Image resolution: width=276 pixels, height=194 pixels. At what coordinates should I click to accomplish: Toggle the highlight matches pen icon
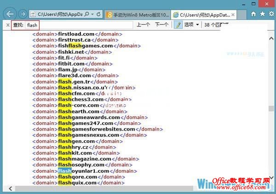click(178, 25)
